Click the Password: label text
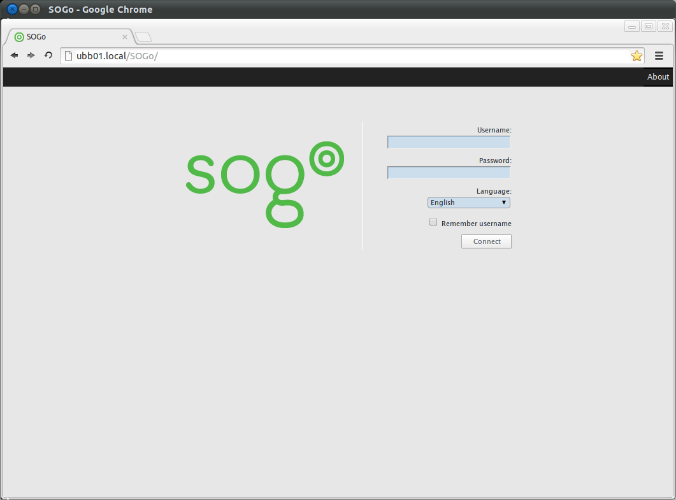The image size is (676, 500). (495, 161)
